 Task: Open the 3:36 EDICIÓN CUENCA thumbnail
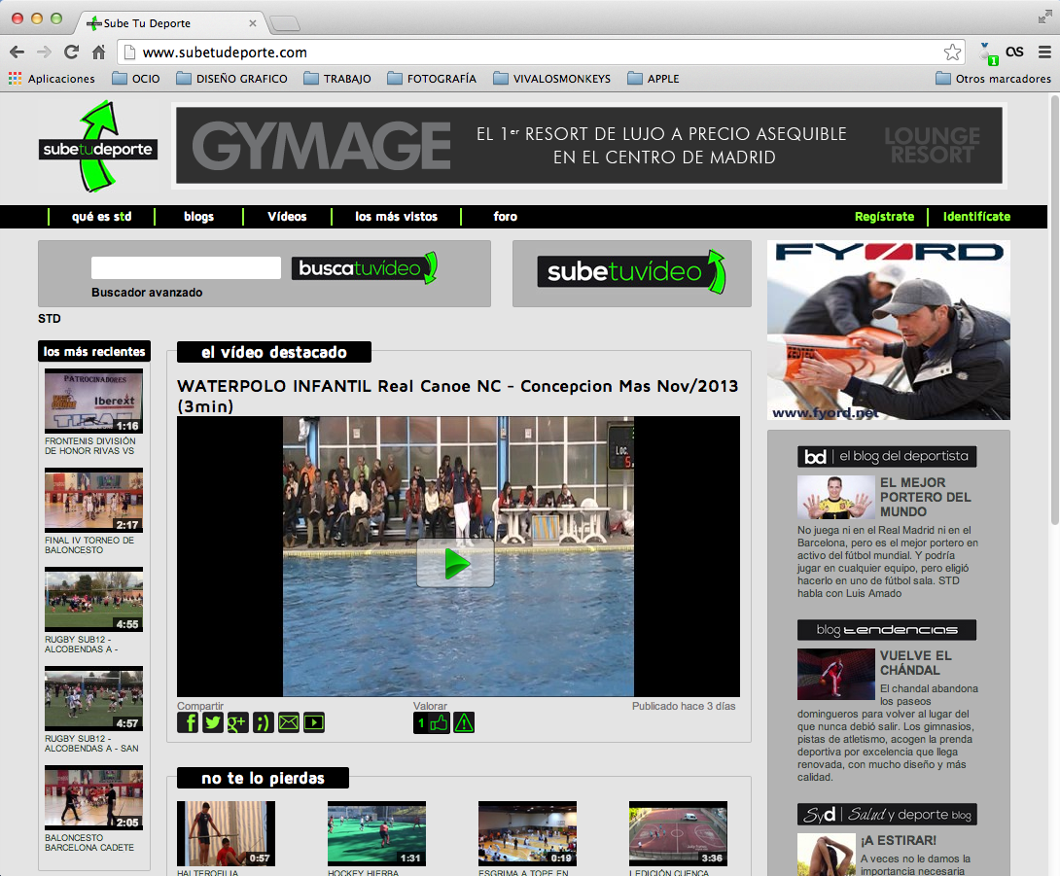[x=678, y=833]
